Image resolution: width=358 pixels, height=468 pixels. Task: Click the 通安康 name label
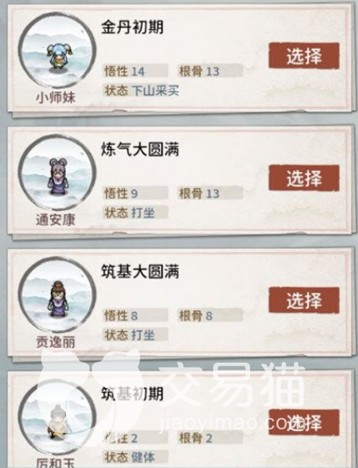[x=55, y=220]
